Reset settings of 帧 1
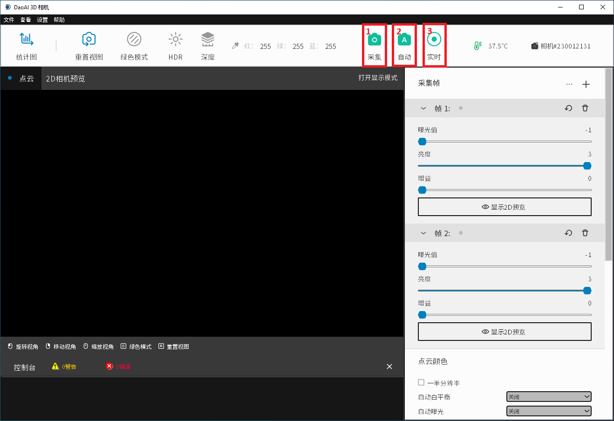Image resolution: width=614 pixels, height=421 pixels. coord(568,108)
